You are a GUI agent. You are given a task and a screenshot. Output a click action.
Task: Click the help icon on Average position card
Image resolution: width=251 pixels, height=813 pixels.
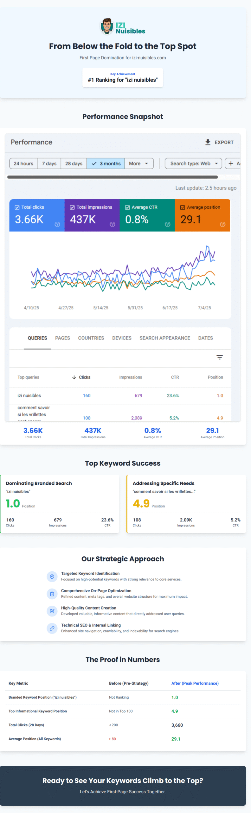pyautogui.click(x=223, y=224)
